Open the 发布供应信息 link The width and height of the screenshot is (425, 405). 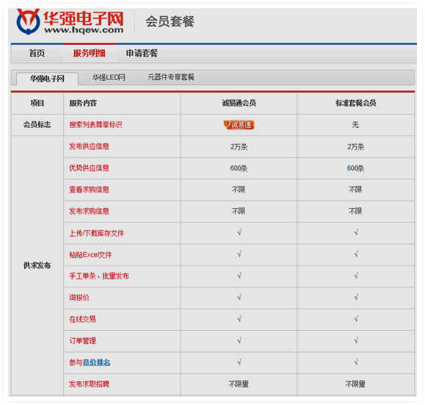tap(89, 146)
